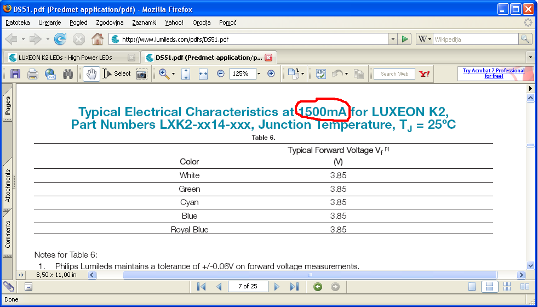Open the undo dropdown arrow
Screen dimensions: 538x307
347,74
